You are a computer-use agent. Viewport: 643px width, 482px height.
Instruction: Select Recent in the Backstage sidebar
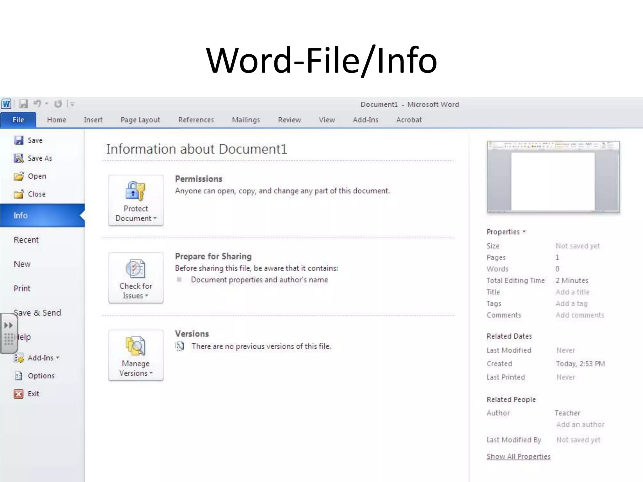pos(26,240)
